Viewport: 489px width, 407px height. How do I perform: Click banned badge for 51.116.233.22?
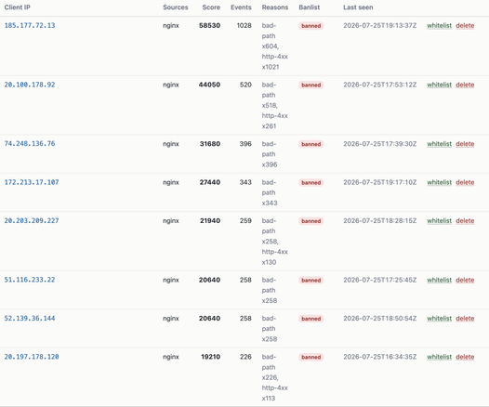(x=311, y=281)
